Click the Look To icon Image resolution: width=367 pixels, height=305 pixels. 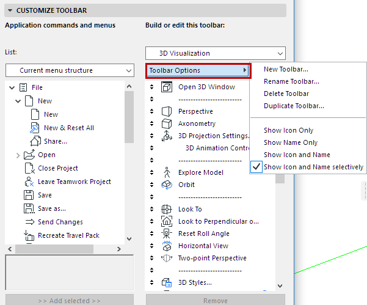point(167,209)
